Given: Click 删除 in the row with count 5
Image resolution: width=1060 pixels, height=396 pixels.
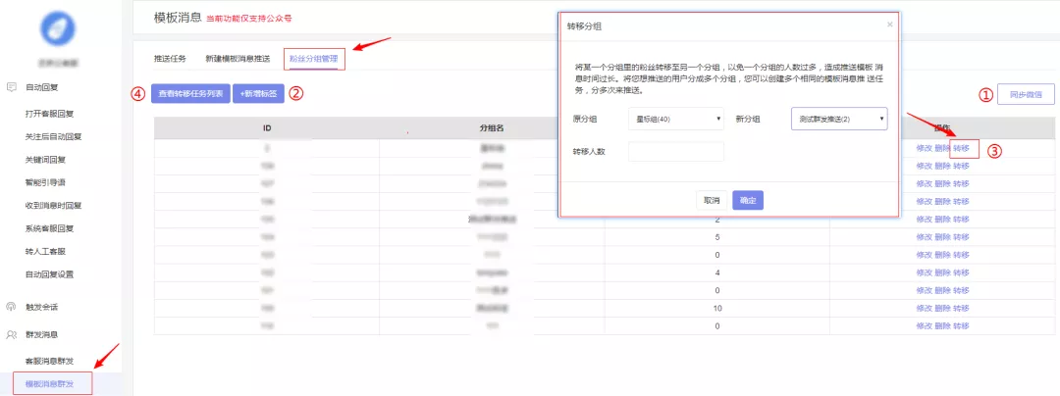Looking at the screenshot, I should coord(942,237).
